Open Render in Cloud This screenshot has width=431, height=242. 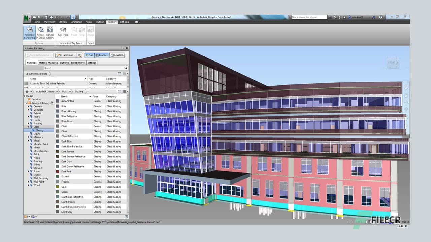tap(41, 32)
